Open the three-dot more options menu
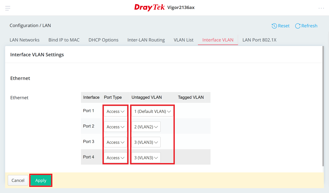 coord(321,8)
